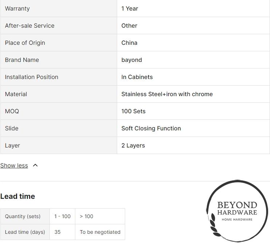Click the In Cabinets value
This screenshot has width=270, height=244.
(137, 77)
